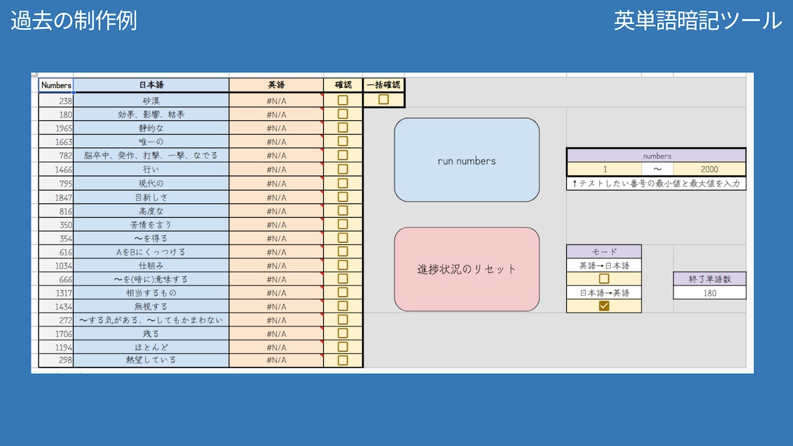The width and height of the screenshot is (793, 446).
Task: Select the minimum number field containing 1
Action: [x=604, y=169]
